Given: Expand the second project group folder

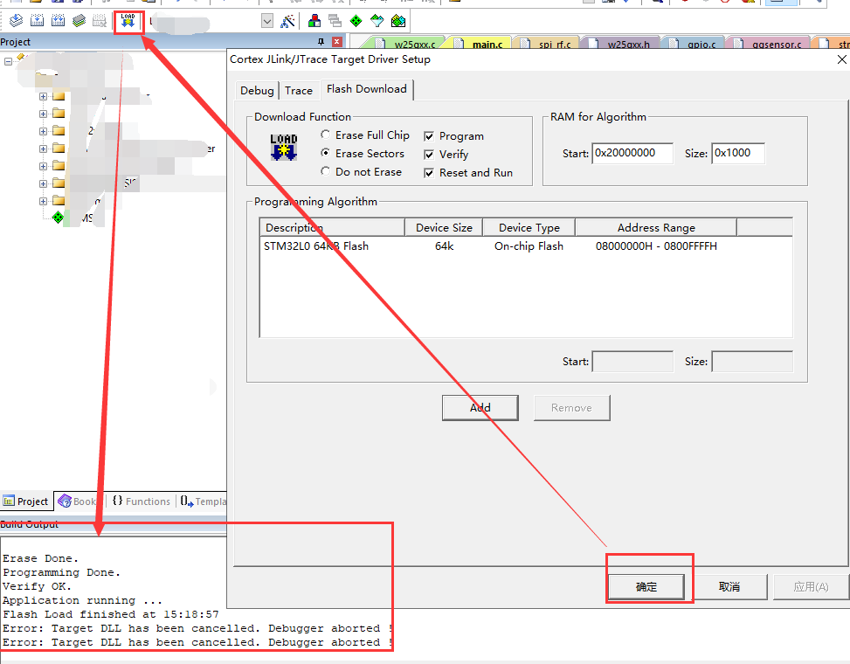Looking at the screenshot, I should (x=43, y=114).
